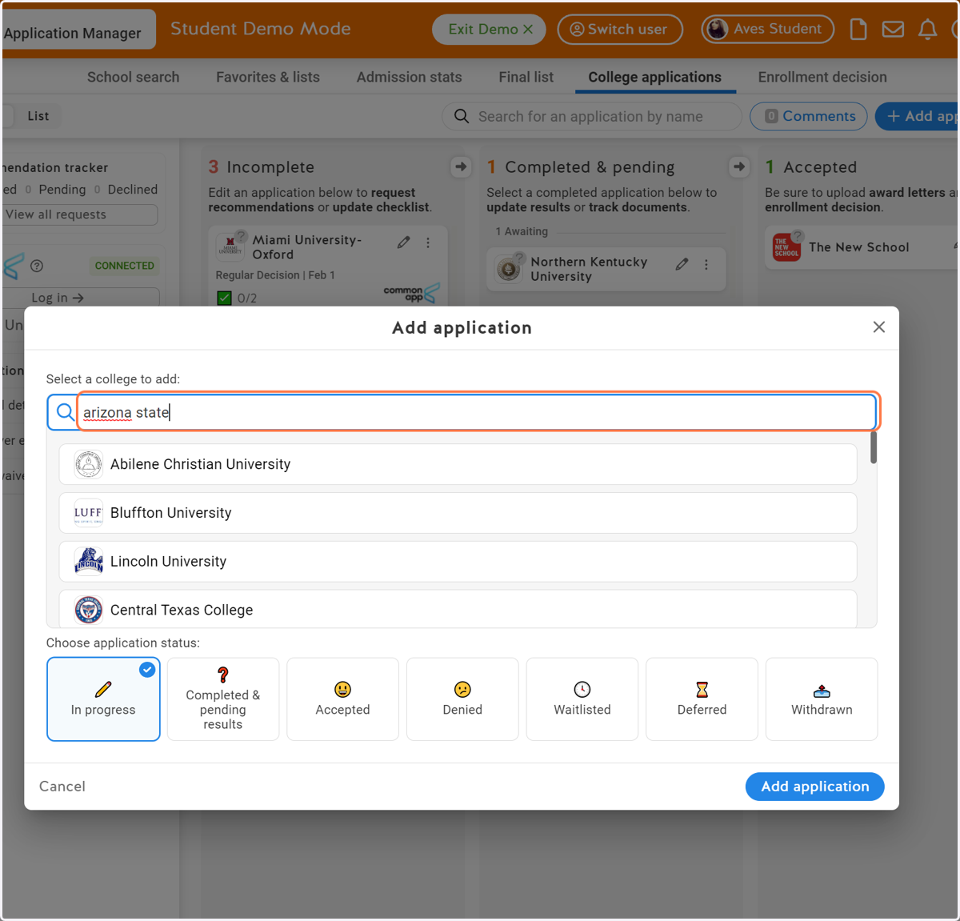
Task: Click the magnifier icon in college search
Action: click(x=65, y=412)
